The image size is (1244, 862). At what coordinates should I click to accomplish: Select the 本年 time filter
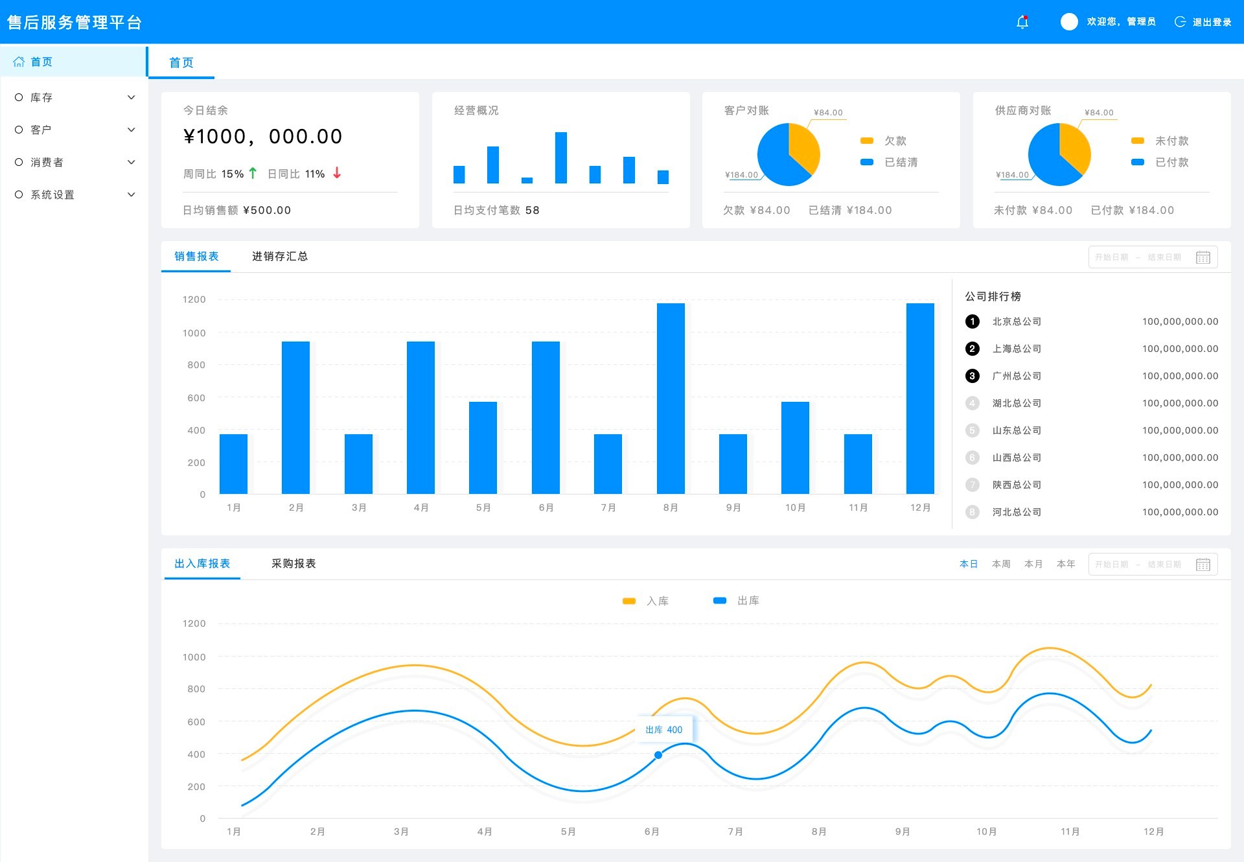[1065, 564]
